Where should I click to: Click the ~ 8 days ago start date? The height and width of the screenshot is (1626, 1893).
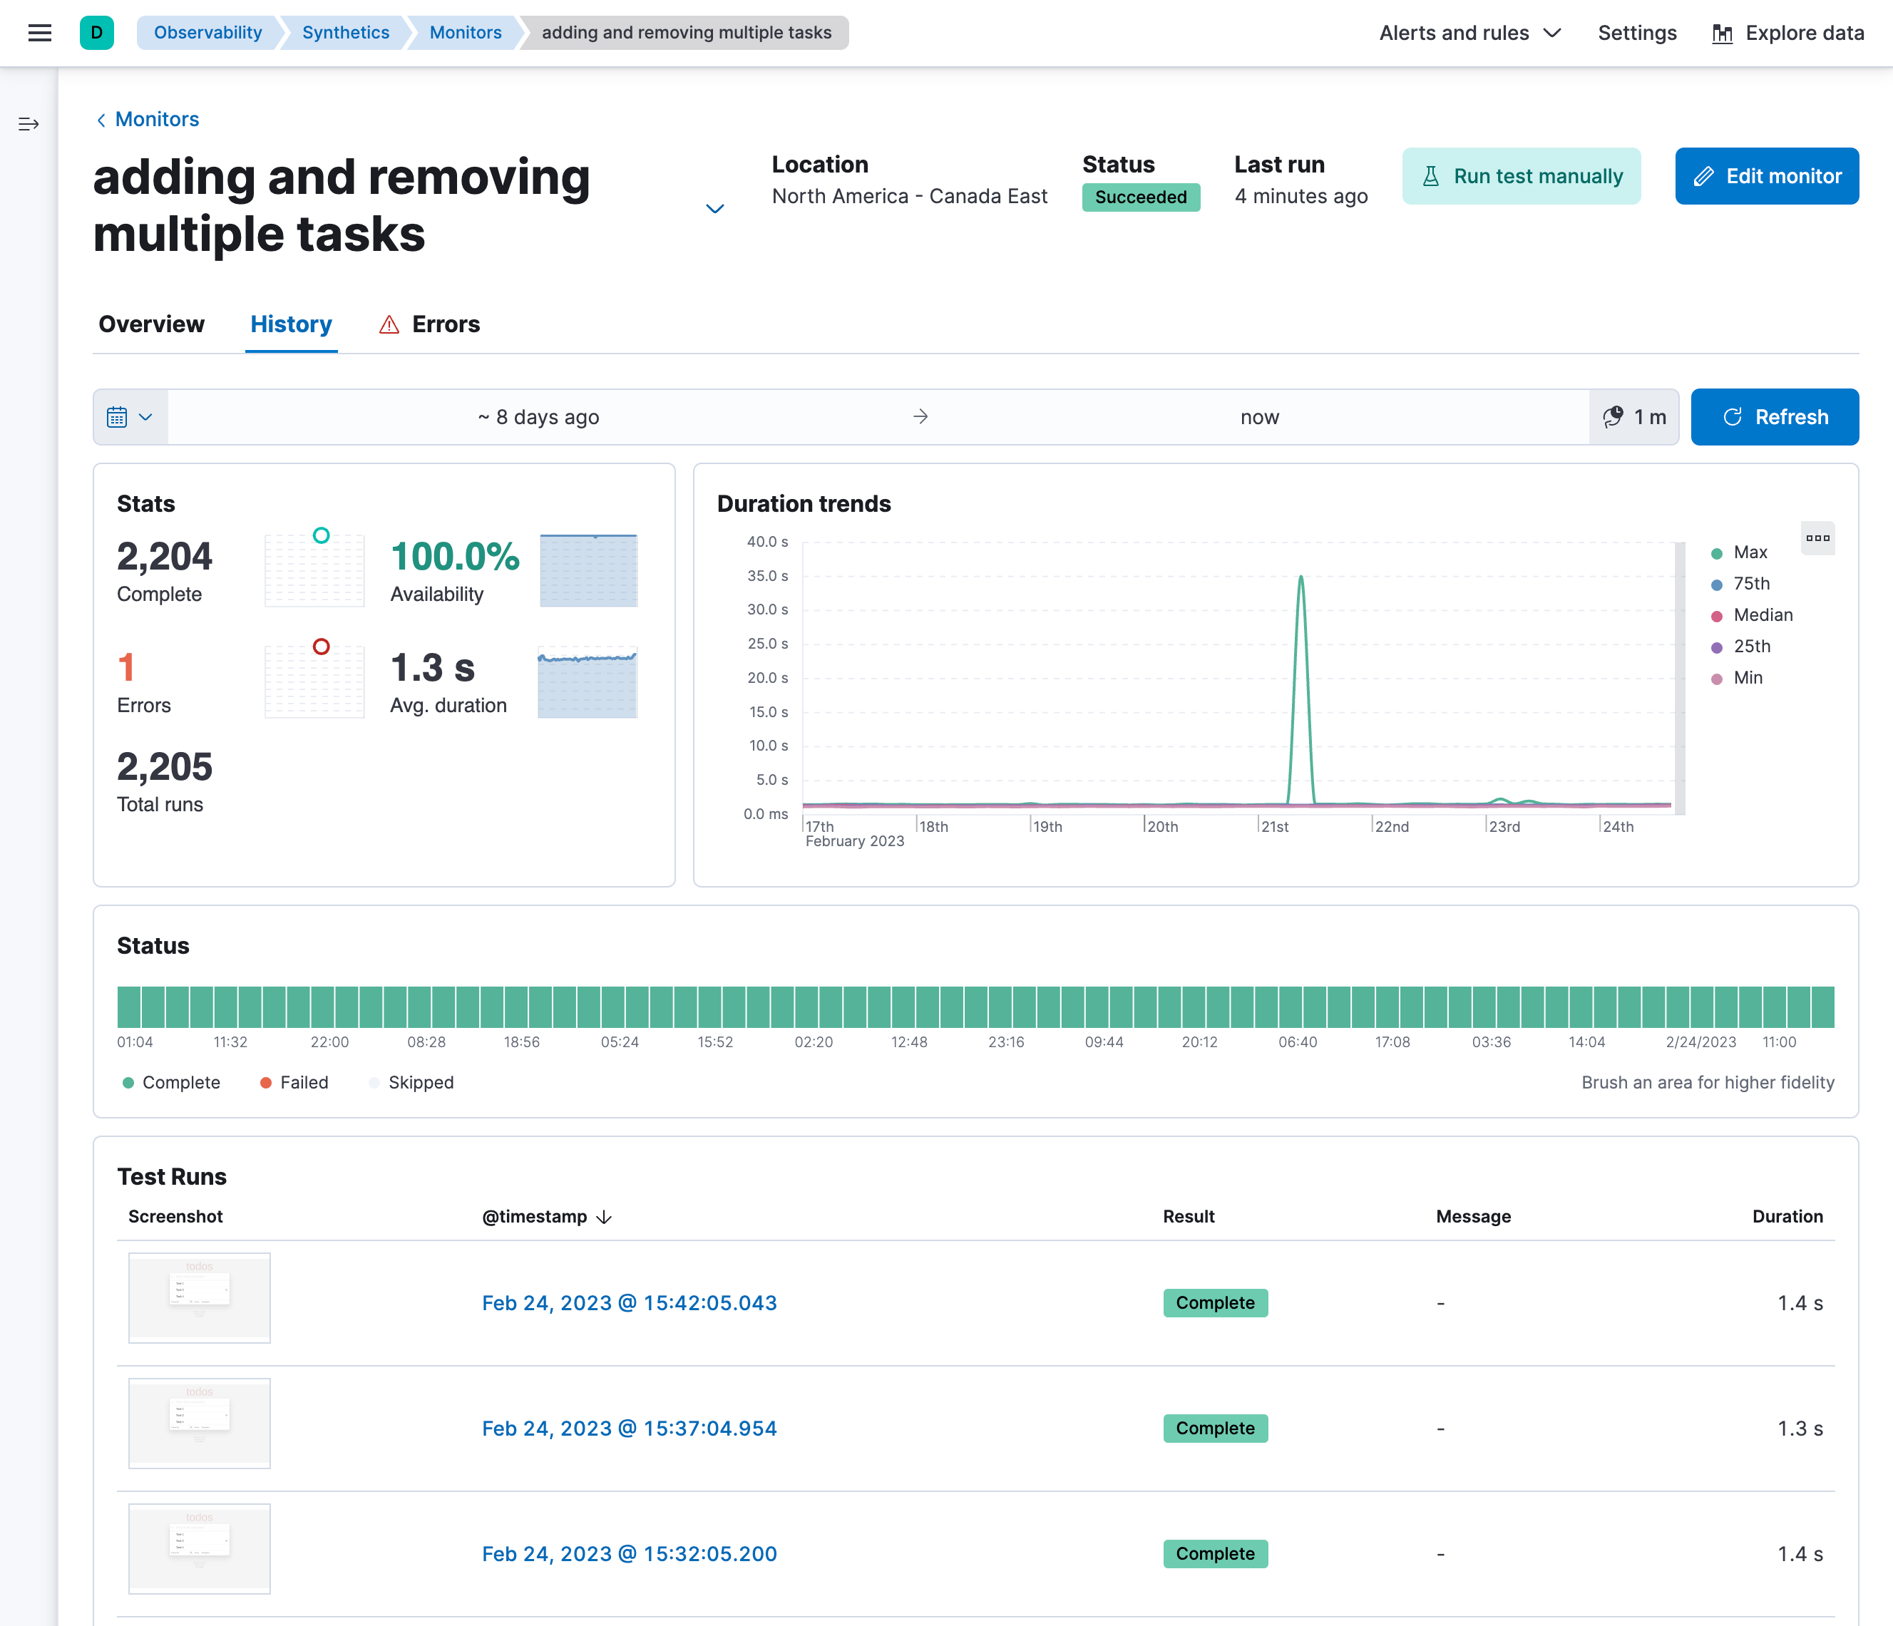coord(538,418)
